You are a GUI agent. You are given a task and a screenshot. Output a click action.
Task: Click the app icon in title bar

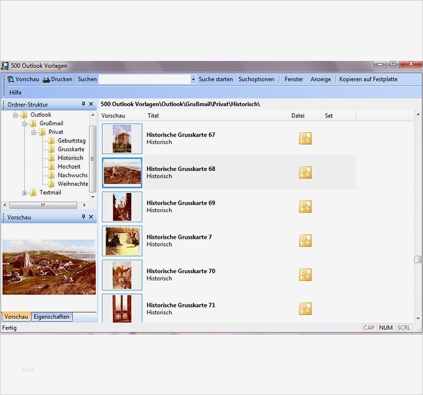(5, 65)
